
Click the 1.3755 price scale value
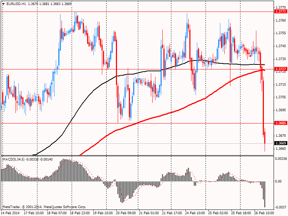coord(281,33)
